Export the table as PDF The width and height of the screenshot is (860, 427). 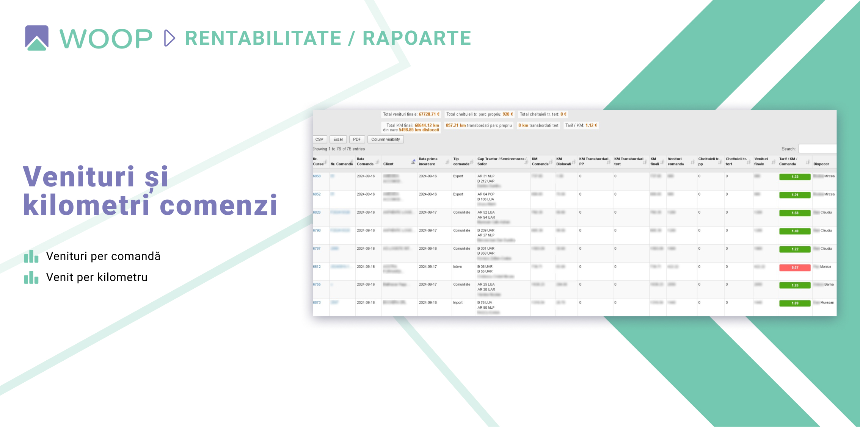357,139
